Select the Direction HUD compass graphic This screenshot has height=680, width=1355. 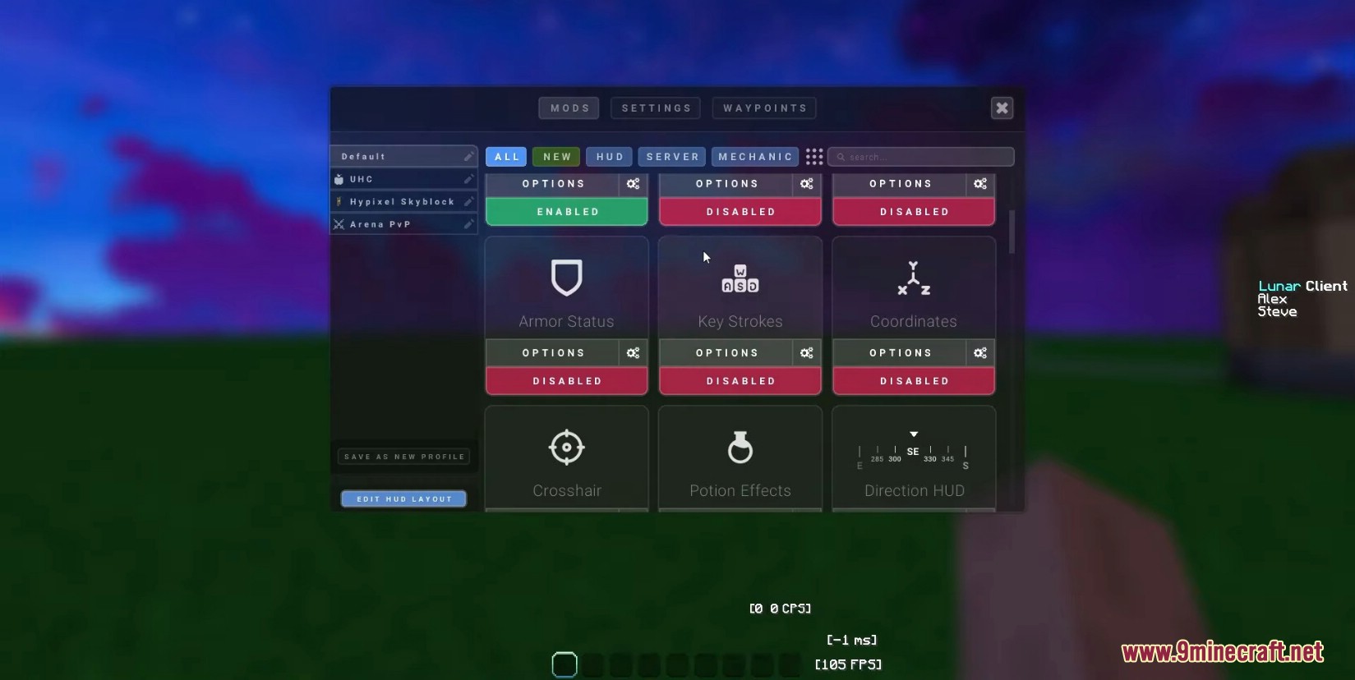pyautogui.click(x=914, y=451)
